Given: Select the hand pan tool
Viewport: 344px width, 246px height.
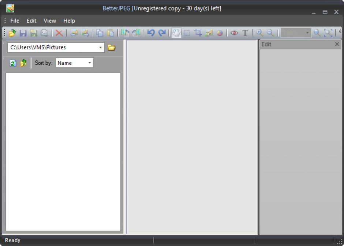Looking at the screenshot, I should point(176,33).
